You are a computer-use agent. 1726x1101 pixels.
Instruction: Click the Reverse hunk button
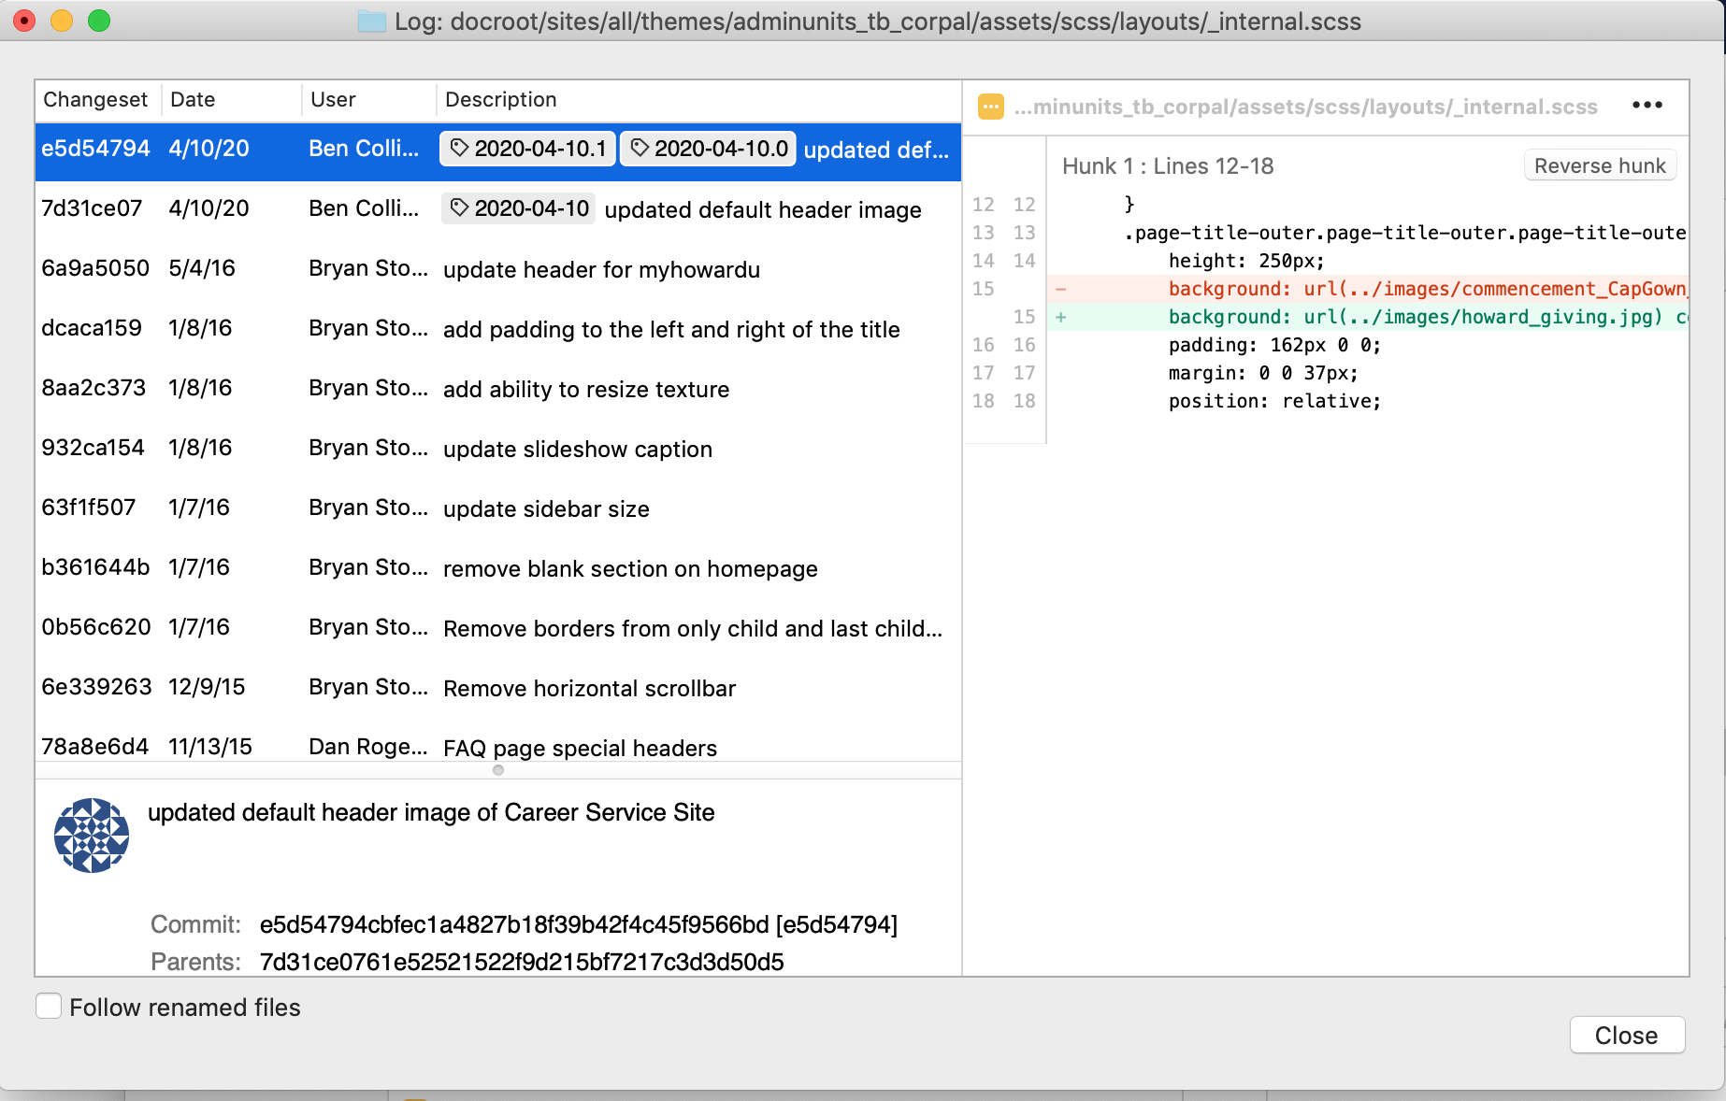point(1600,165)
